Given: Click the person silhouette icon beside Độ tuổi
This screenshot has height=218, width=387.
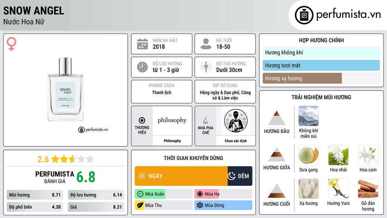Looking at the screenshot, I should coord(206,44).
